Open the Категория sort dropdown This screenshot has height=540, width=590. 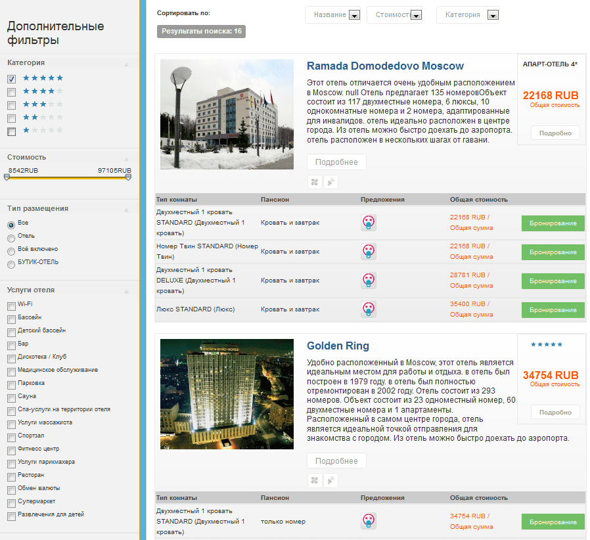point(468,14)
